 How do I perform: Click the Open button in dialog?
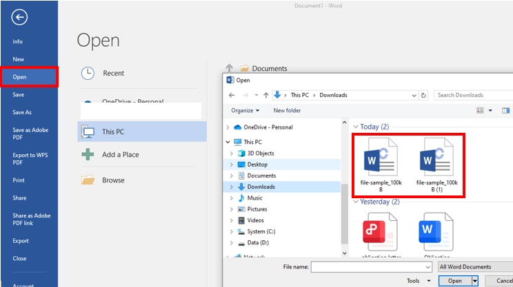(455, 281)
